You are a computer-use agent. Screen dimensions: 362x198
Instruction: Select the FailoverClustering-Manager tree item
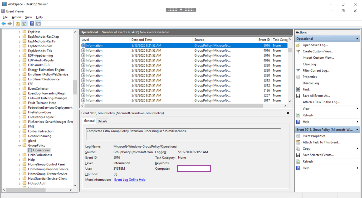[47, 98]
